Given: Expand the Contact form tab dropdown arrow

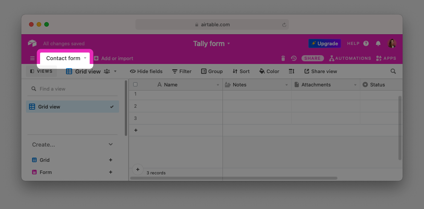Looking at the screenshot, I should (x=85, y=58).
